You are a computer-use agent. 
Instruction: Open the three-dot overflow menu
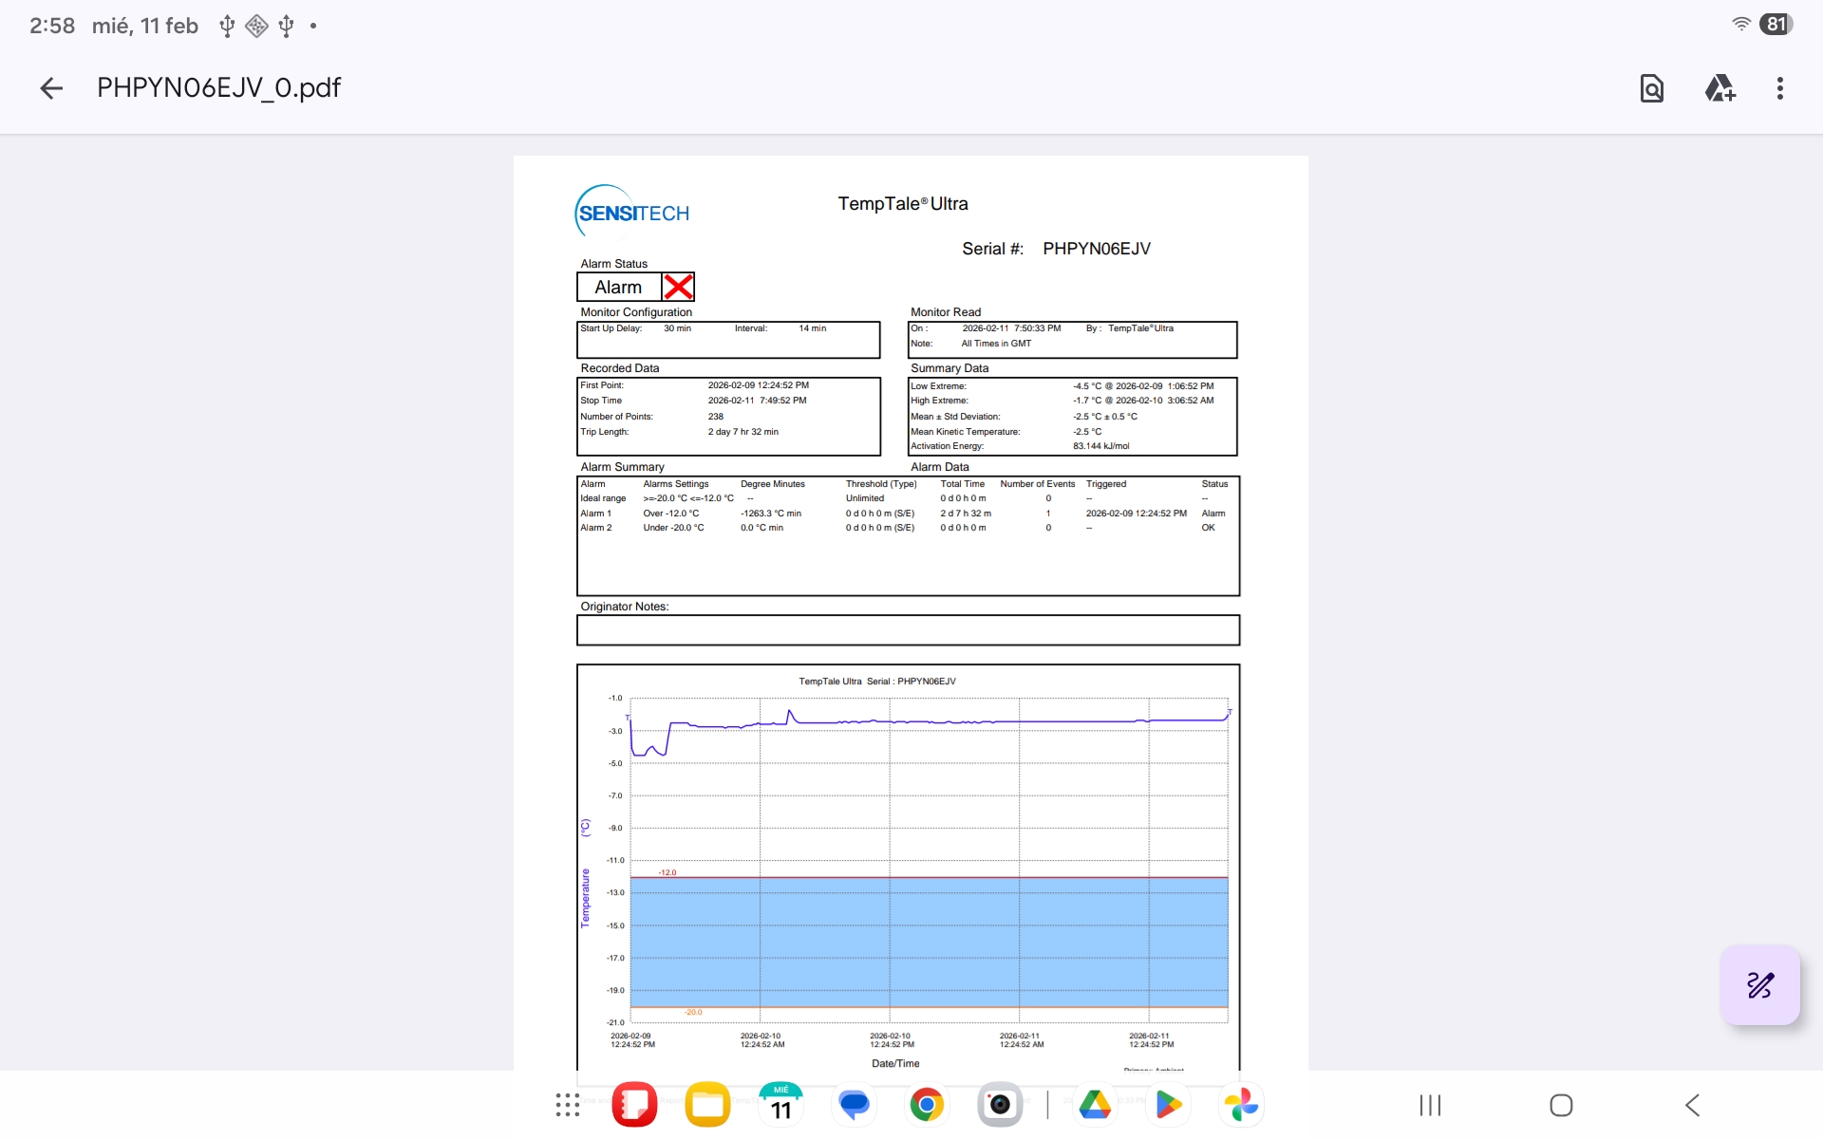click(x=1779, y=88)
